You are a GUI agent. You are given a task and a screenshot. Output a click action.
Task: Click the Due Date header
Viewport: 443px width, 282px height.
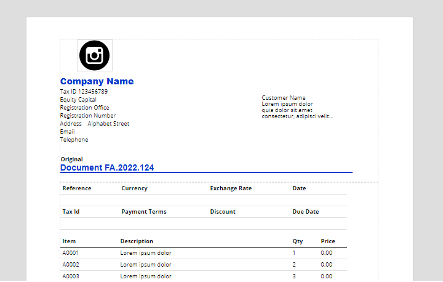[x=305, y=212]
